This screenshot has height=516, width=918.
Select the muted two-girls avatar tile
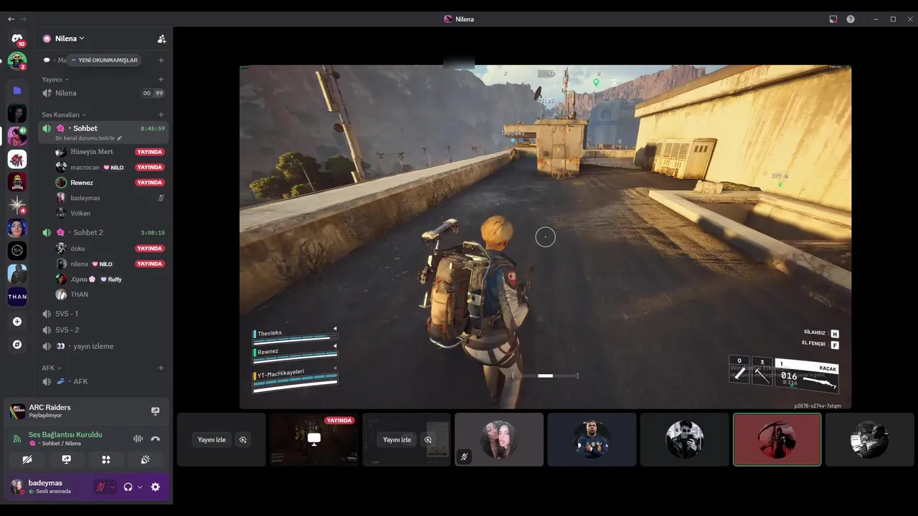tap(499, 439)
